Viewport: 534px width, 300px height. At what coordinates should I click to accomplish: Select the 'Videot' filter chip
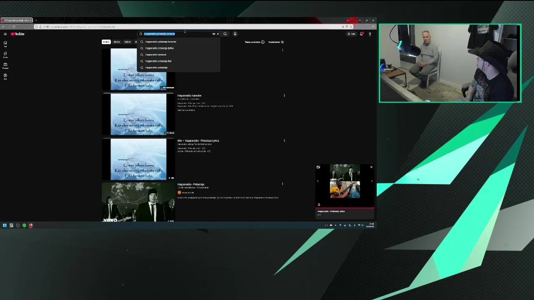coord(127,42)
